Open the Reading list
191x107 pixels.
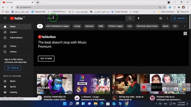(x=183, y=12)
